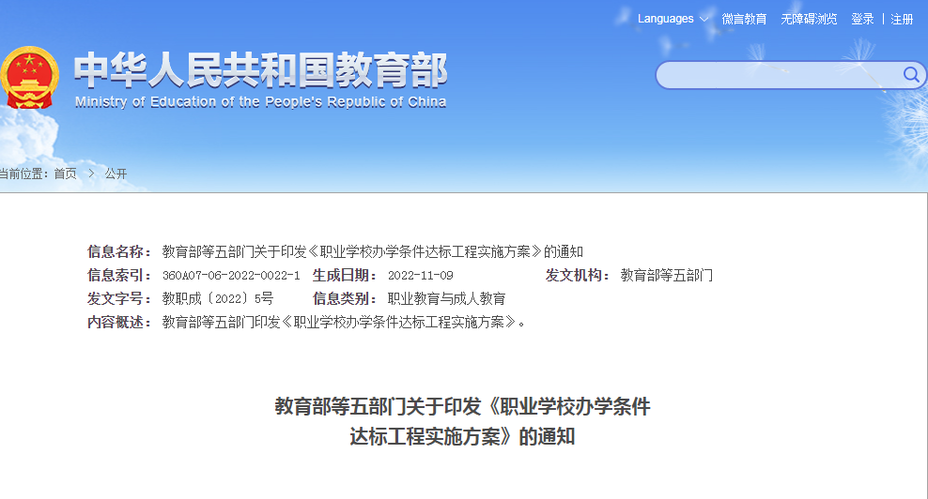Click document number 教职成〔2022〕5号
Image resolution: width=928 pixels, height=499 pixels.
pos(217,299)
